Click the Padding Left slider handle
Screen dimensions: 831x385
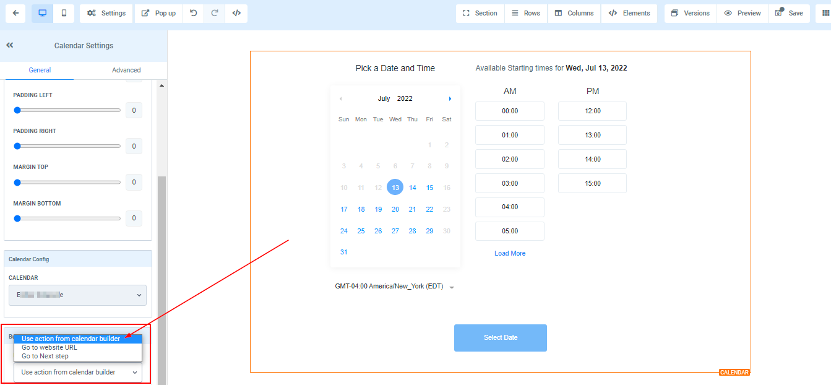[x=17, y=110]
